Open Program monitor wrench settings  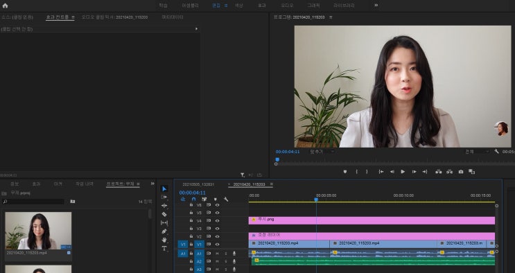point(496,152)
